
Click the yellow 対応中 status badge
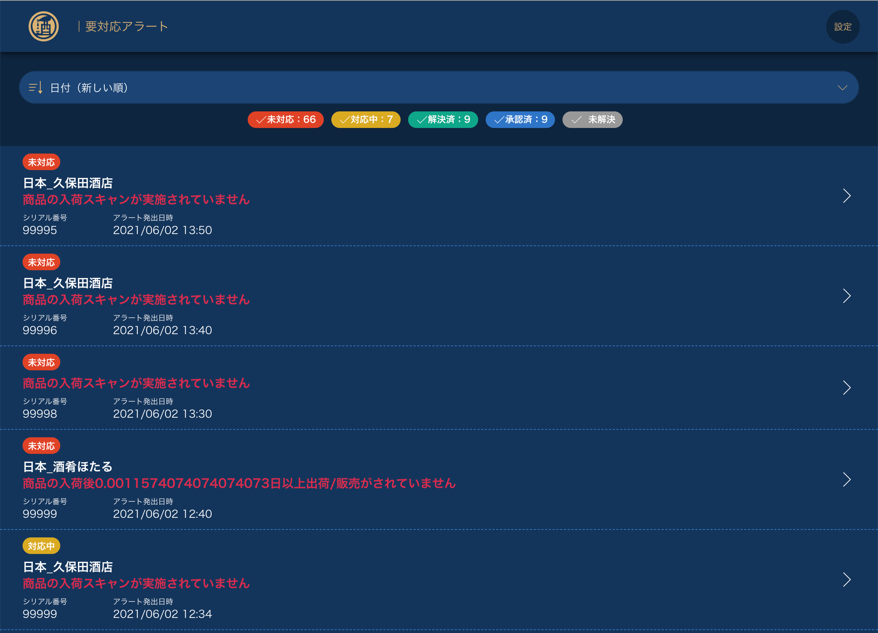[x=41, y=546]
